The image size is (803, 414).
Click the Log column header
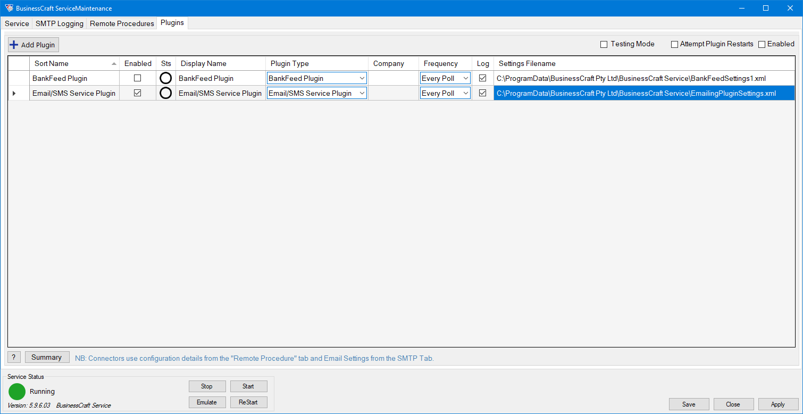point(483,63)
